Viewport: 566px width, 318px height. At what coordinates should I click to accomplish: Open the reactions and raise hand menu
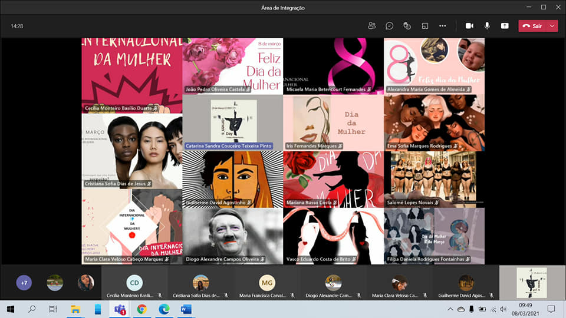coord(407,26)
